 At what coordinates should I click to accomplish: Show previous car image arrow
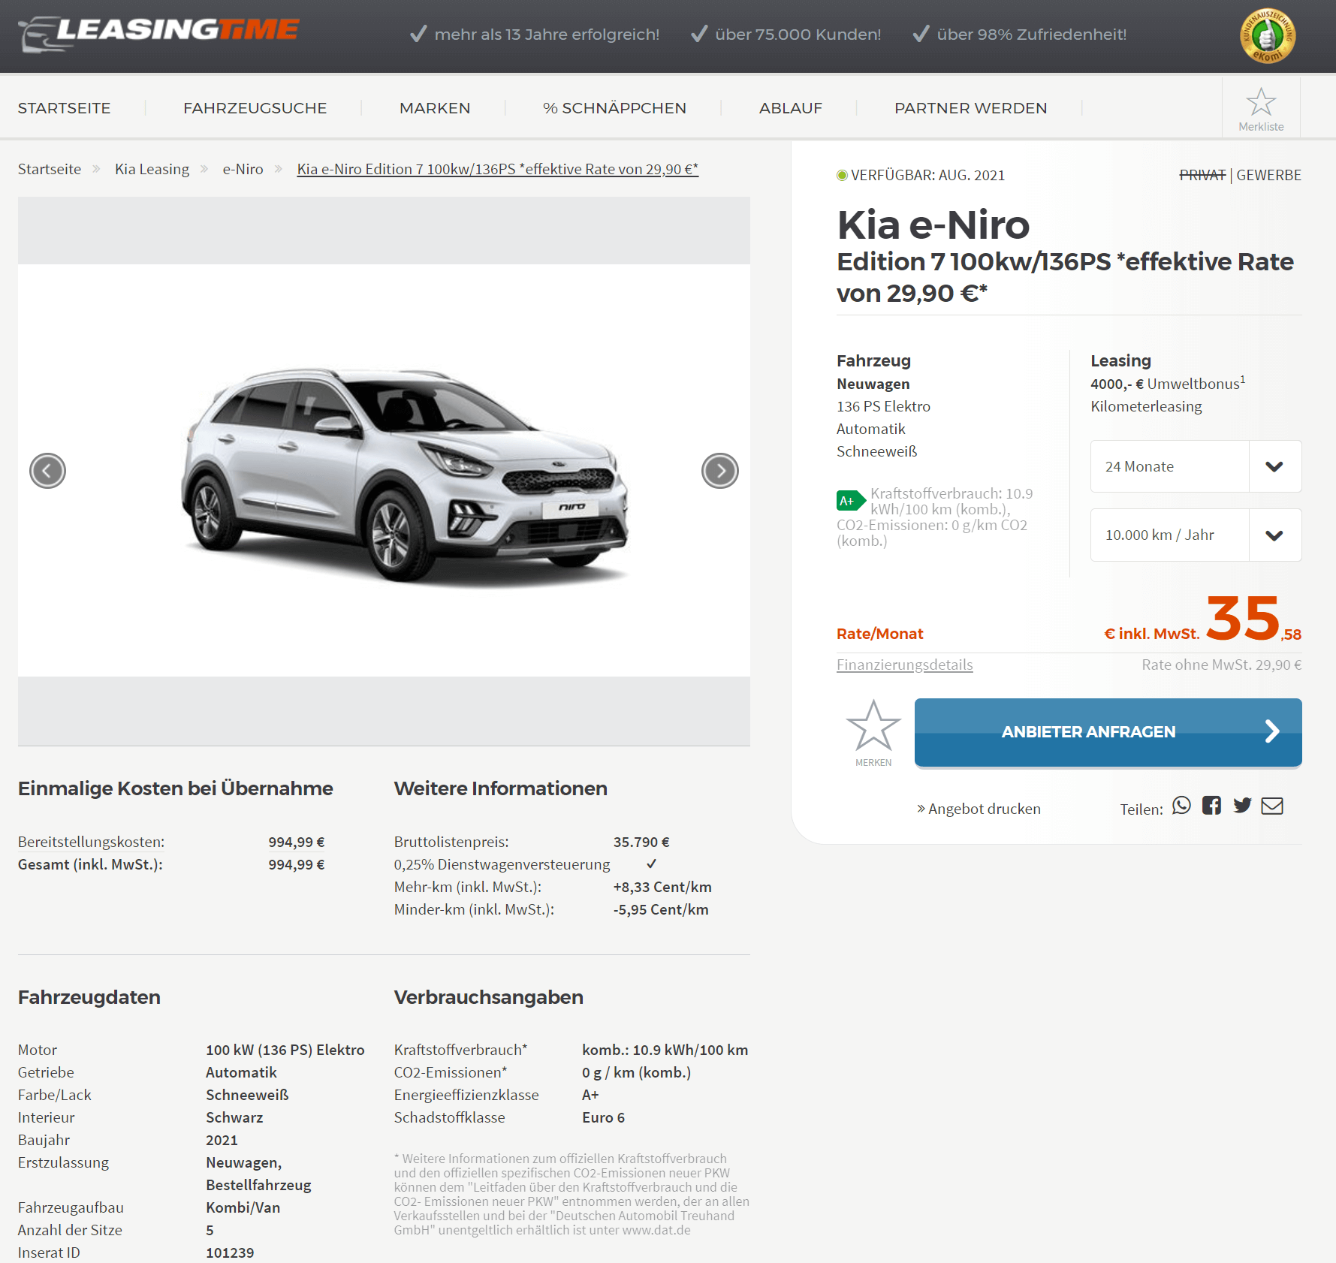[47, 471]
